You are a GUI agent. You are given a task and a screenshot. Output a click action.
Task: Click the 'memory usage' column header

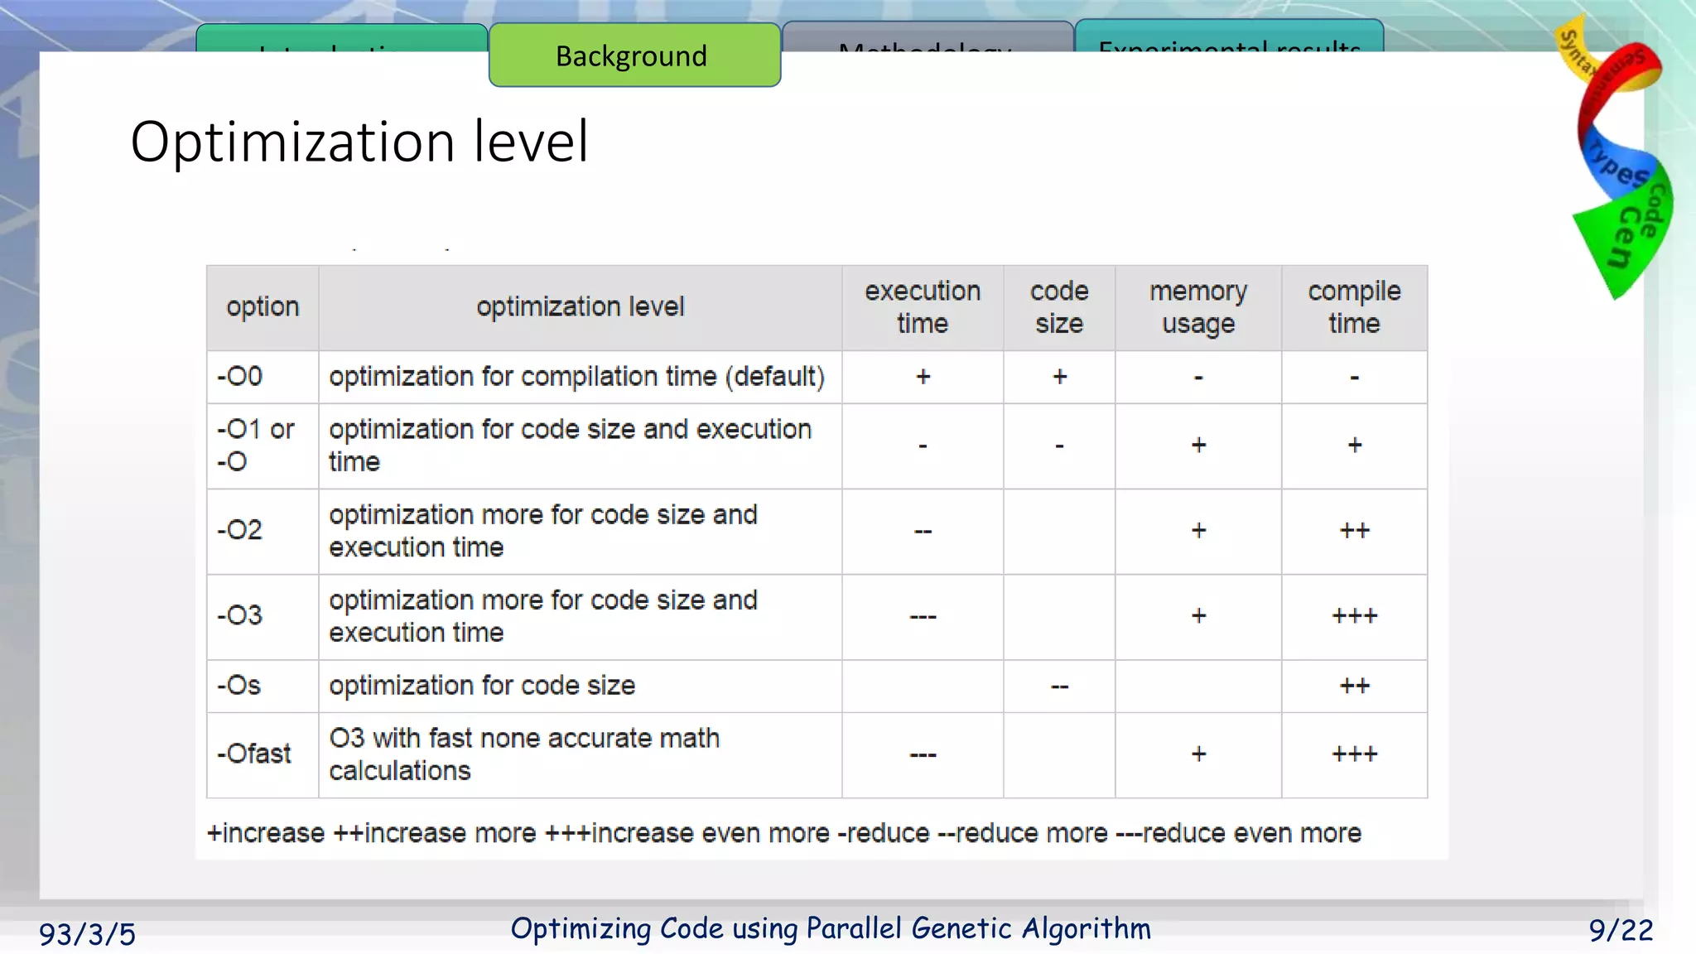point(1198,307)
